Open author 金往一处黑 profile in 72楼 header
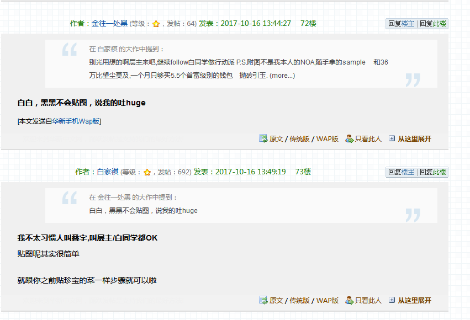The height and width of the screenshot is (320, 470). [109, 24]
